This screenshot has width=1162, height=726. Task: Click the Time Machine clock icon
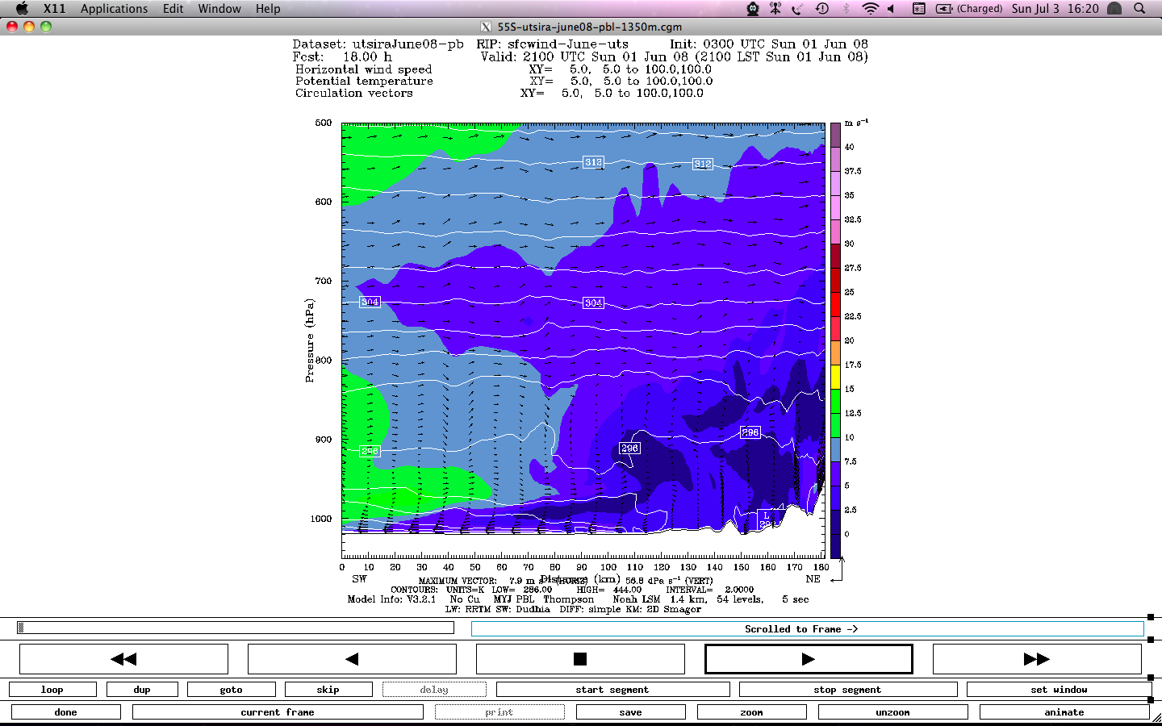pyautogui.click(x=822, y=9)
